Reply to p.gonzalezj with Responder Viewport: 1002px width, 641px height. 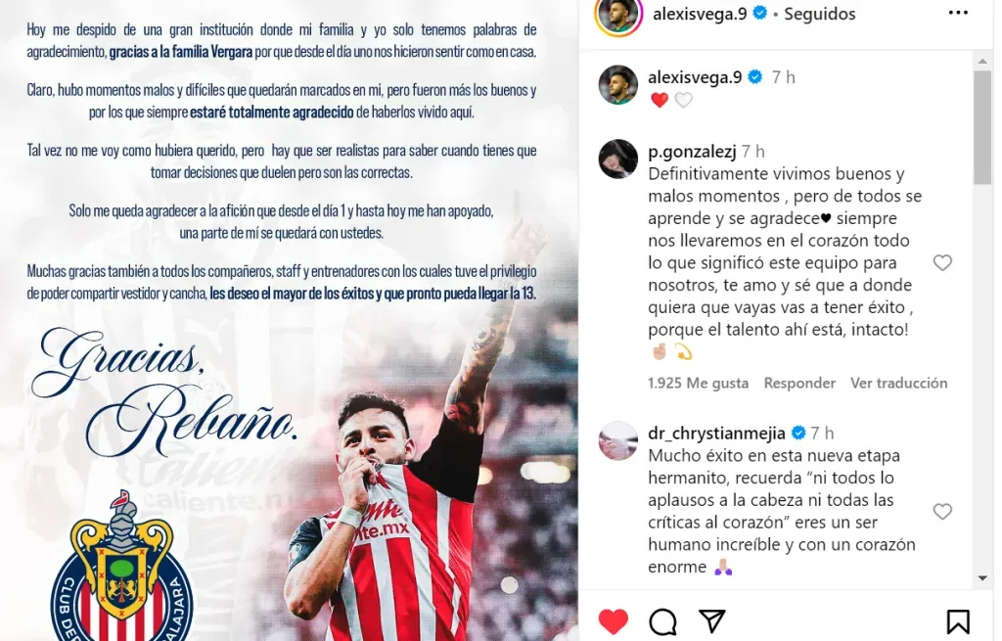799,383
